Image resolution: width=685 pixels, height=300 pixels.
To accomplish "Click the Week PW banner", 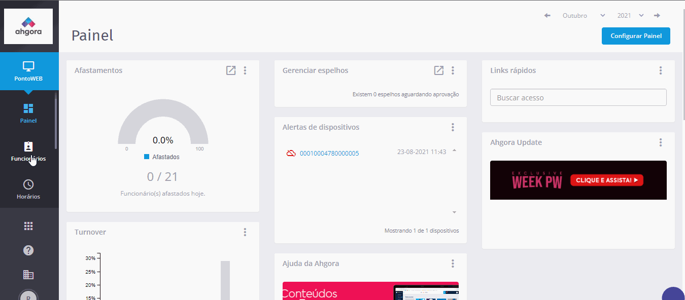I will point(578,180).
